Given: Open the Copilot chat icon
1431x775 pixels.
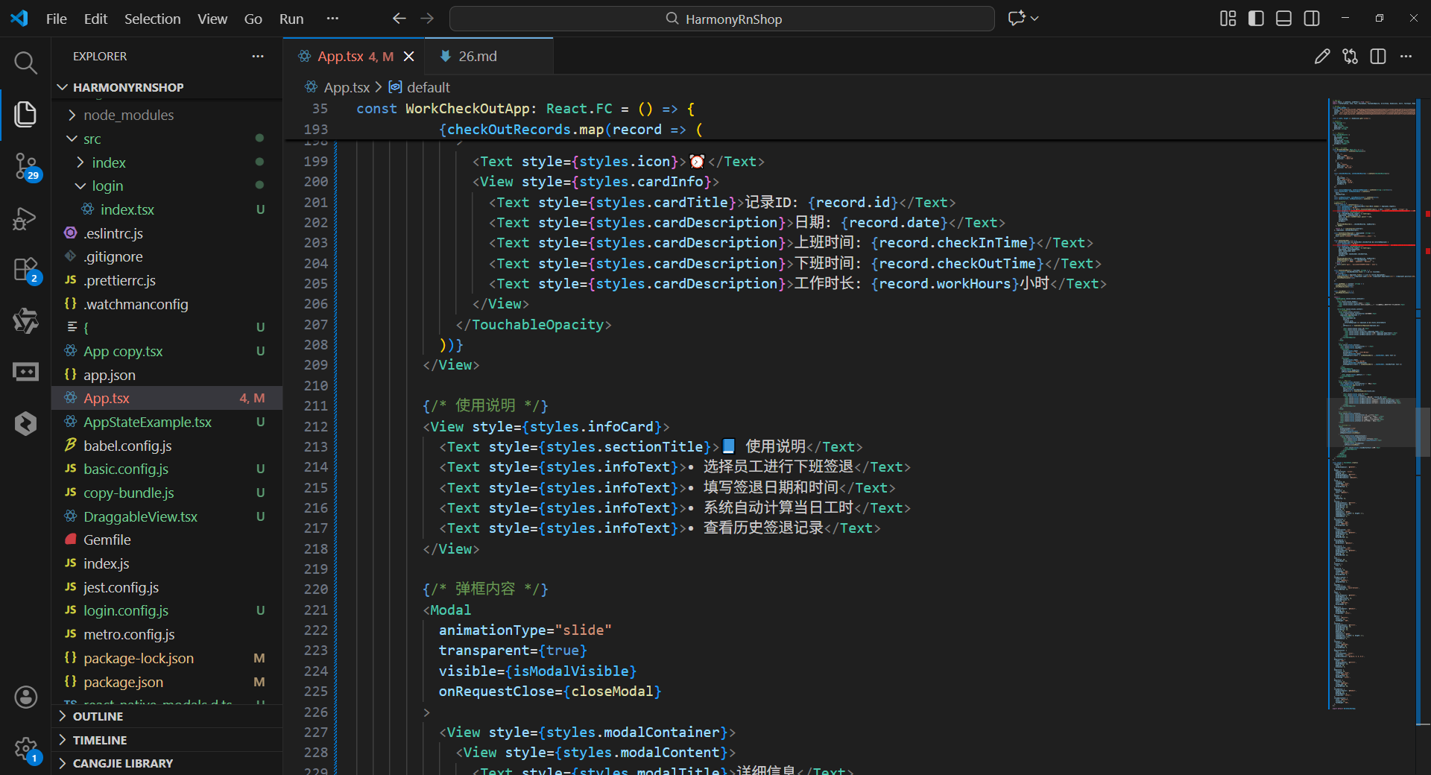Looking at the screenshot, I should [1017, 19].
